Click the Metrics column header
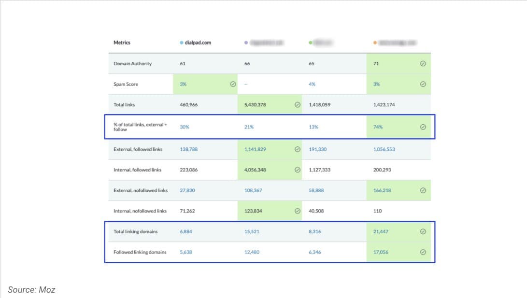Screen dimensions: 527x298 (122, 43)
